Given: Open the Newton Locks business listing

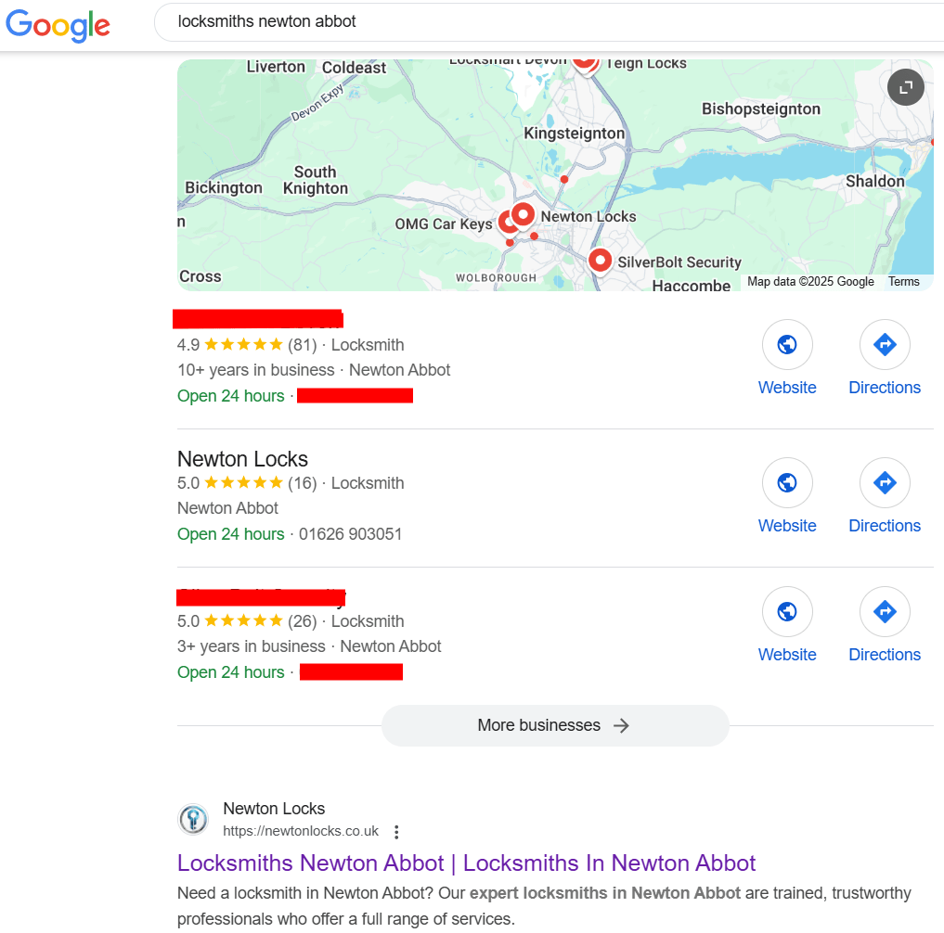Looking at the screenshot, I should coord(242,459).
